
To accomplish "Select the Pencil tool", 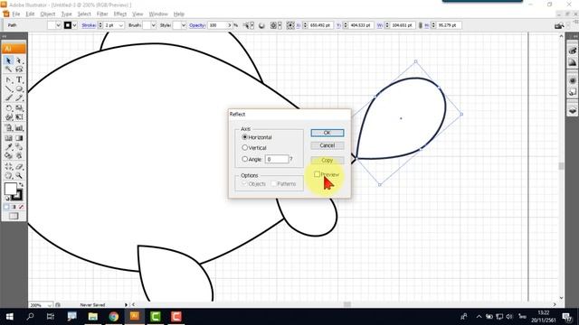I will [19, 98].
